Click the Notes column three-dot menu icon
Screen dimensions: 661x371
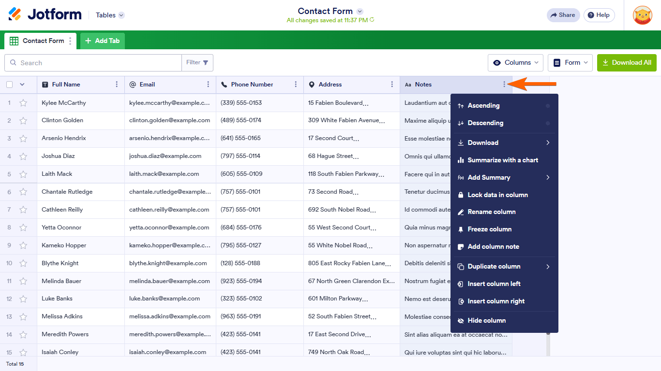[504, 85]
